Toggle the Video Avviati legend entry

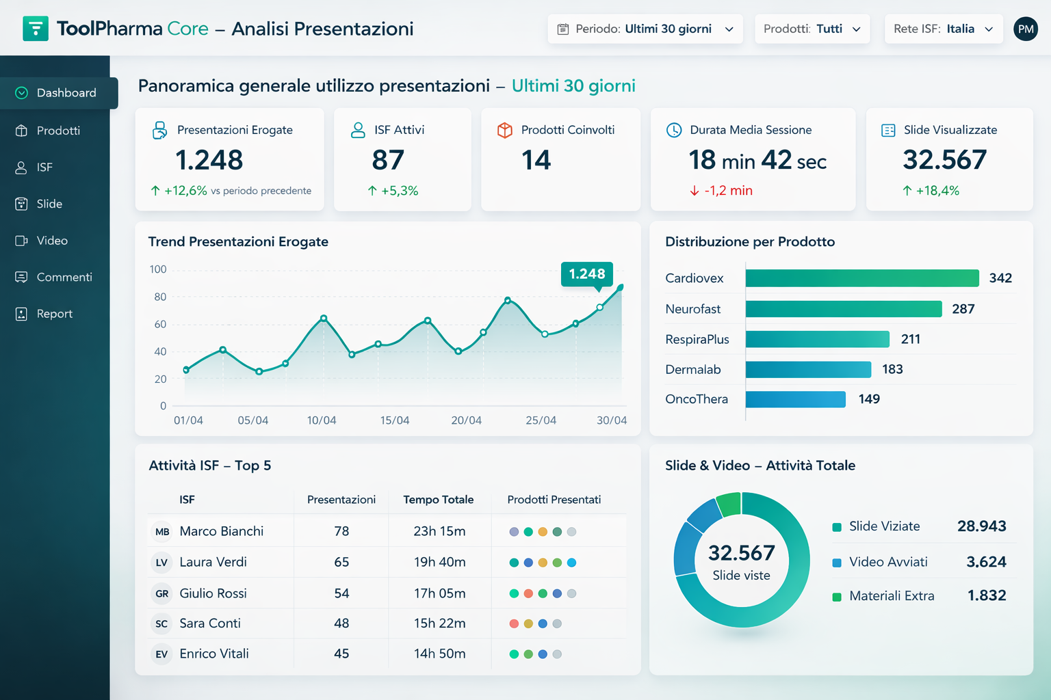pos(887,562)
